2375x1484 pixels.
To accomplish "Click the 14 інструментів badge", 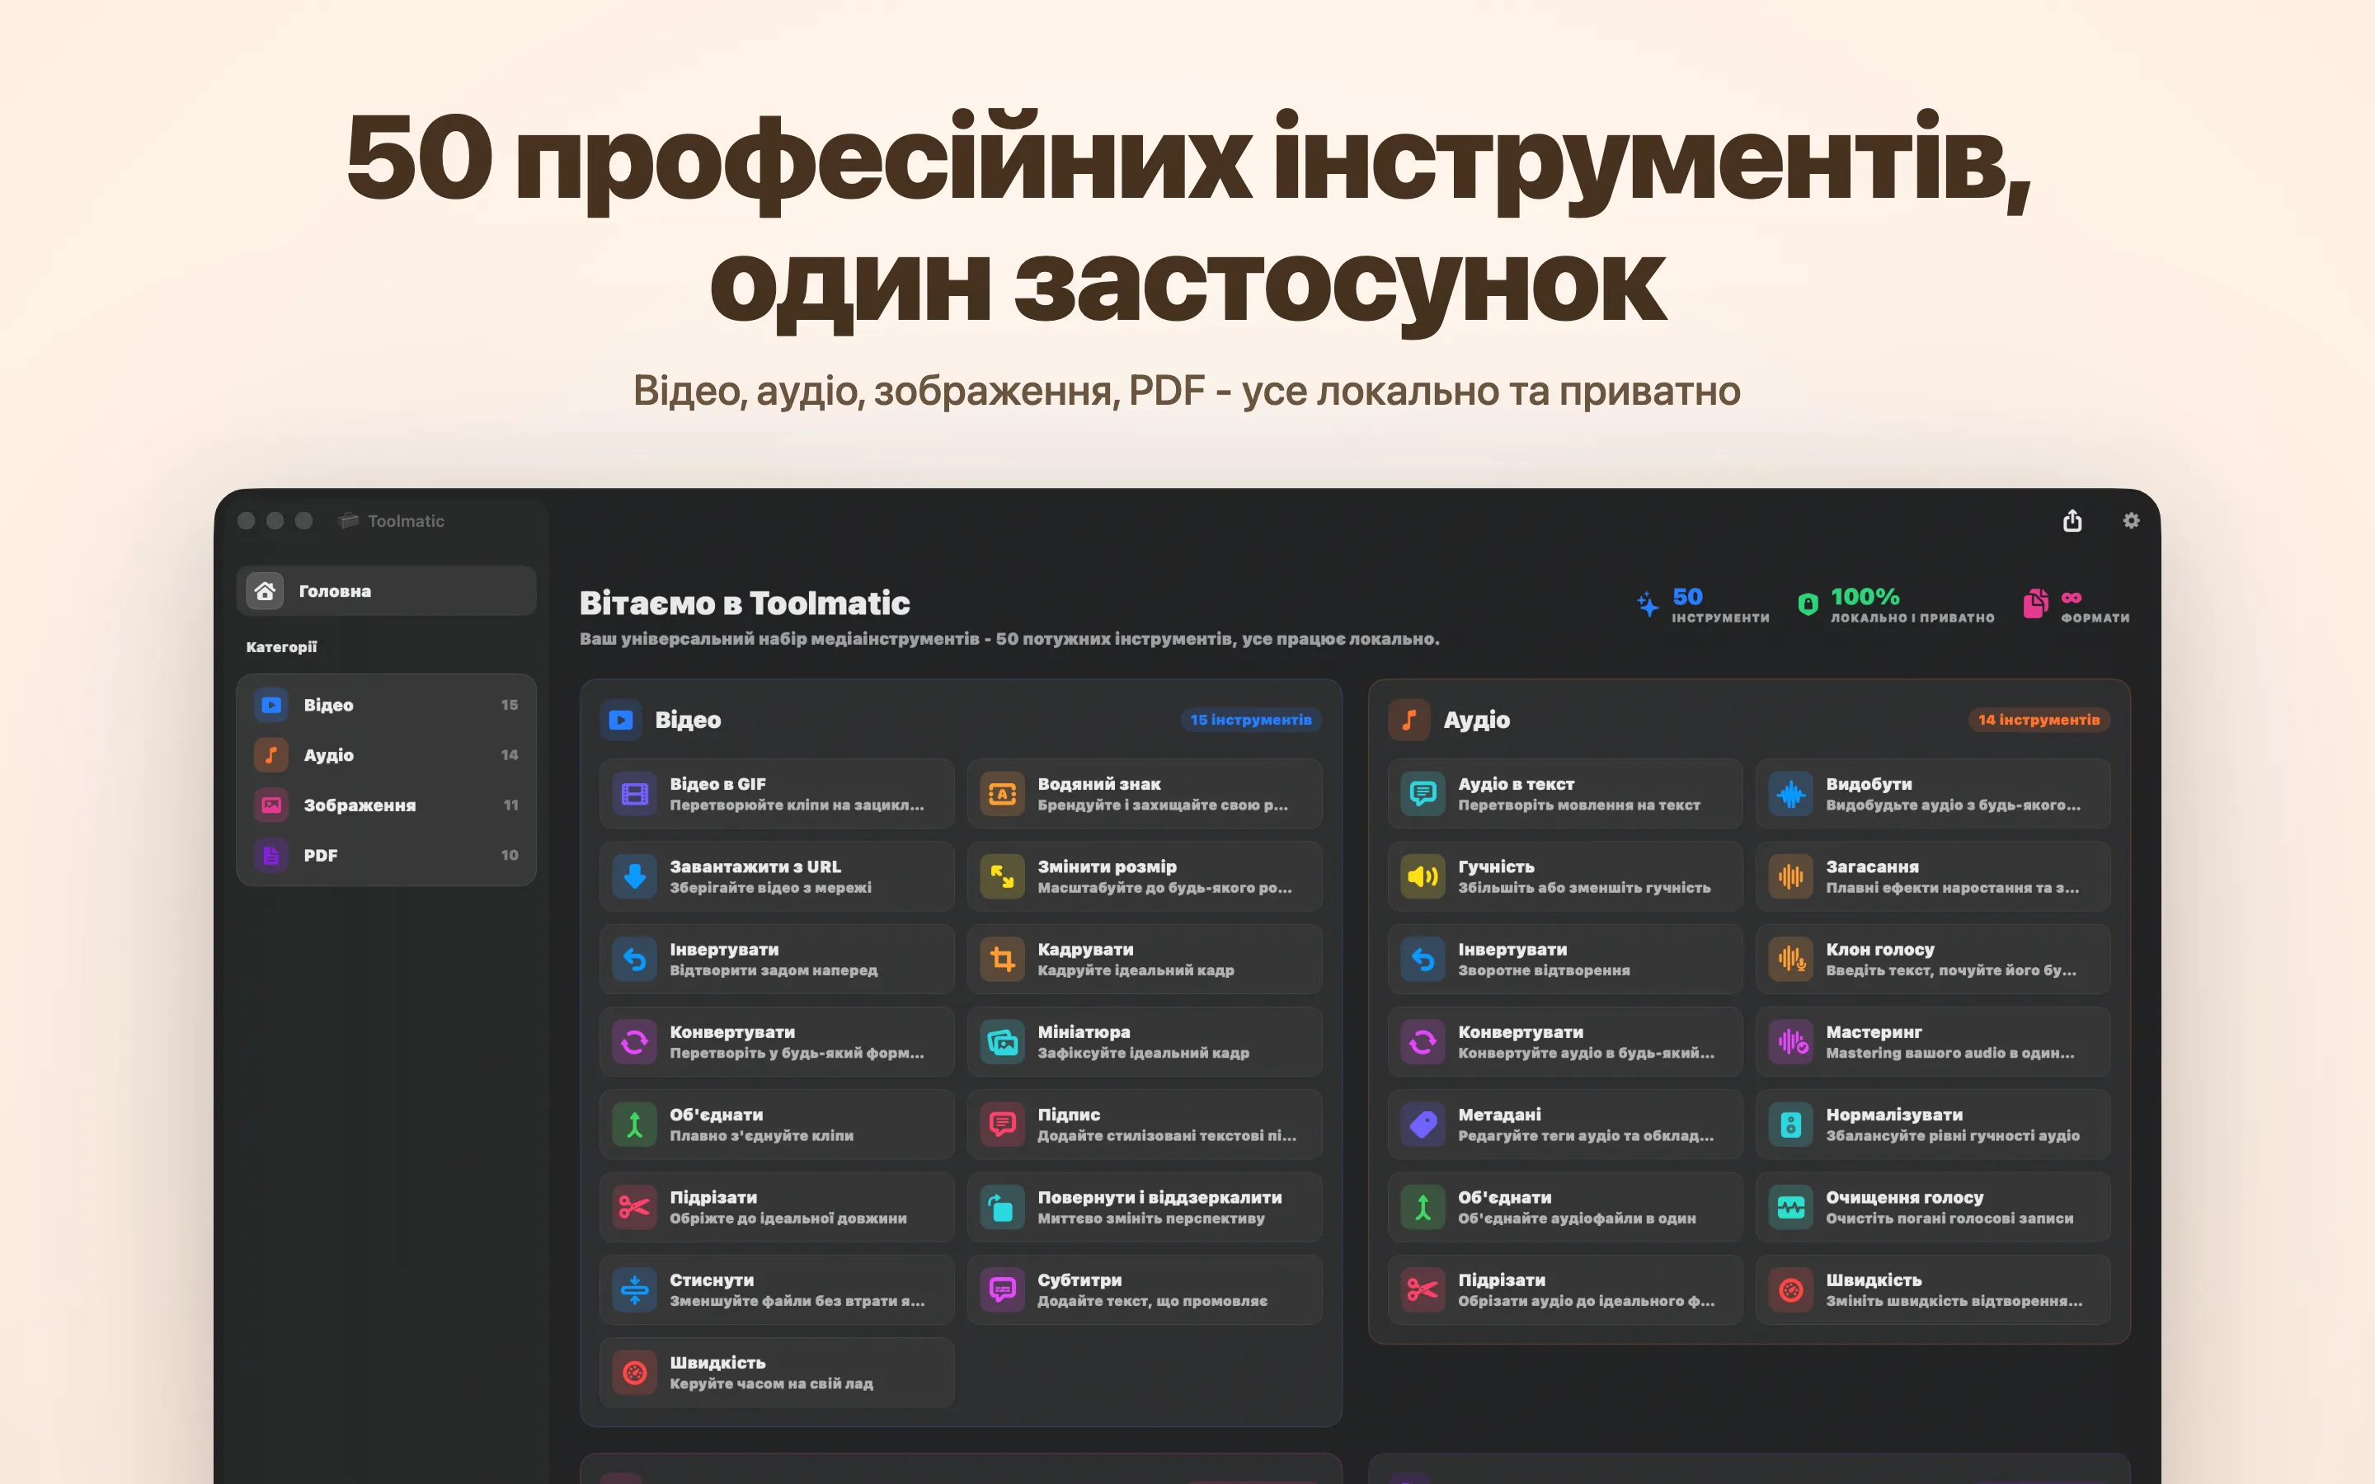I will 2039,720.
